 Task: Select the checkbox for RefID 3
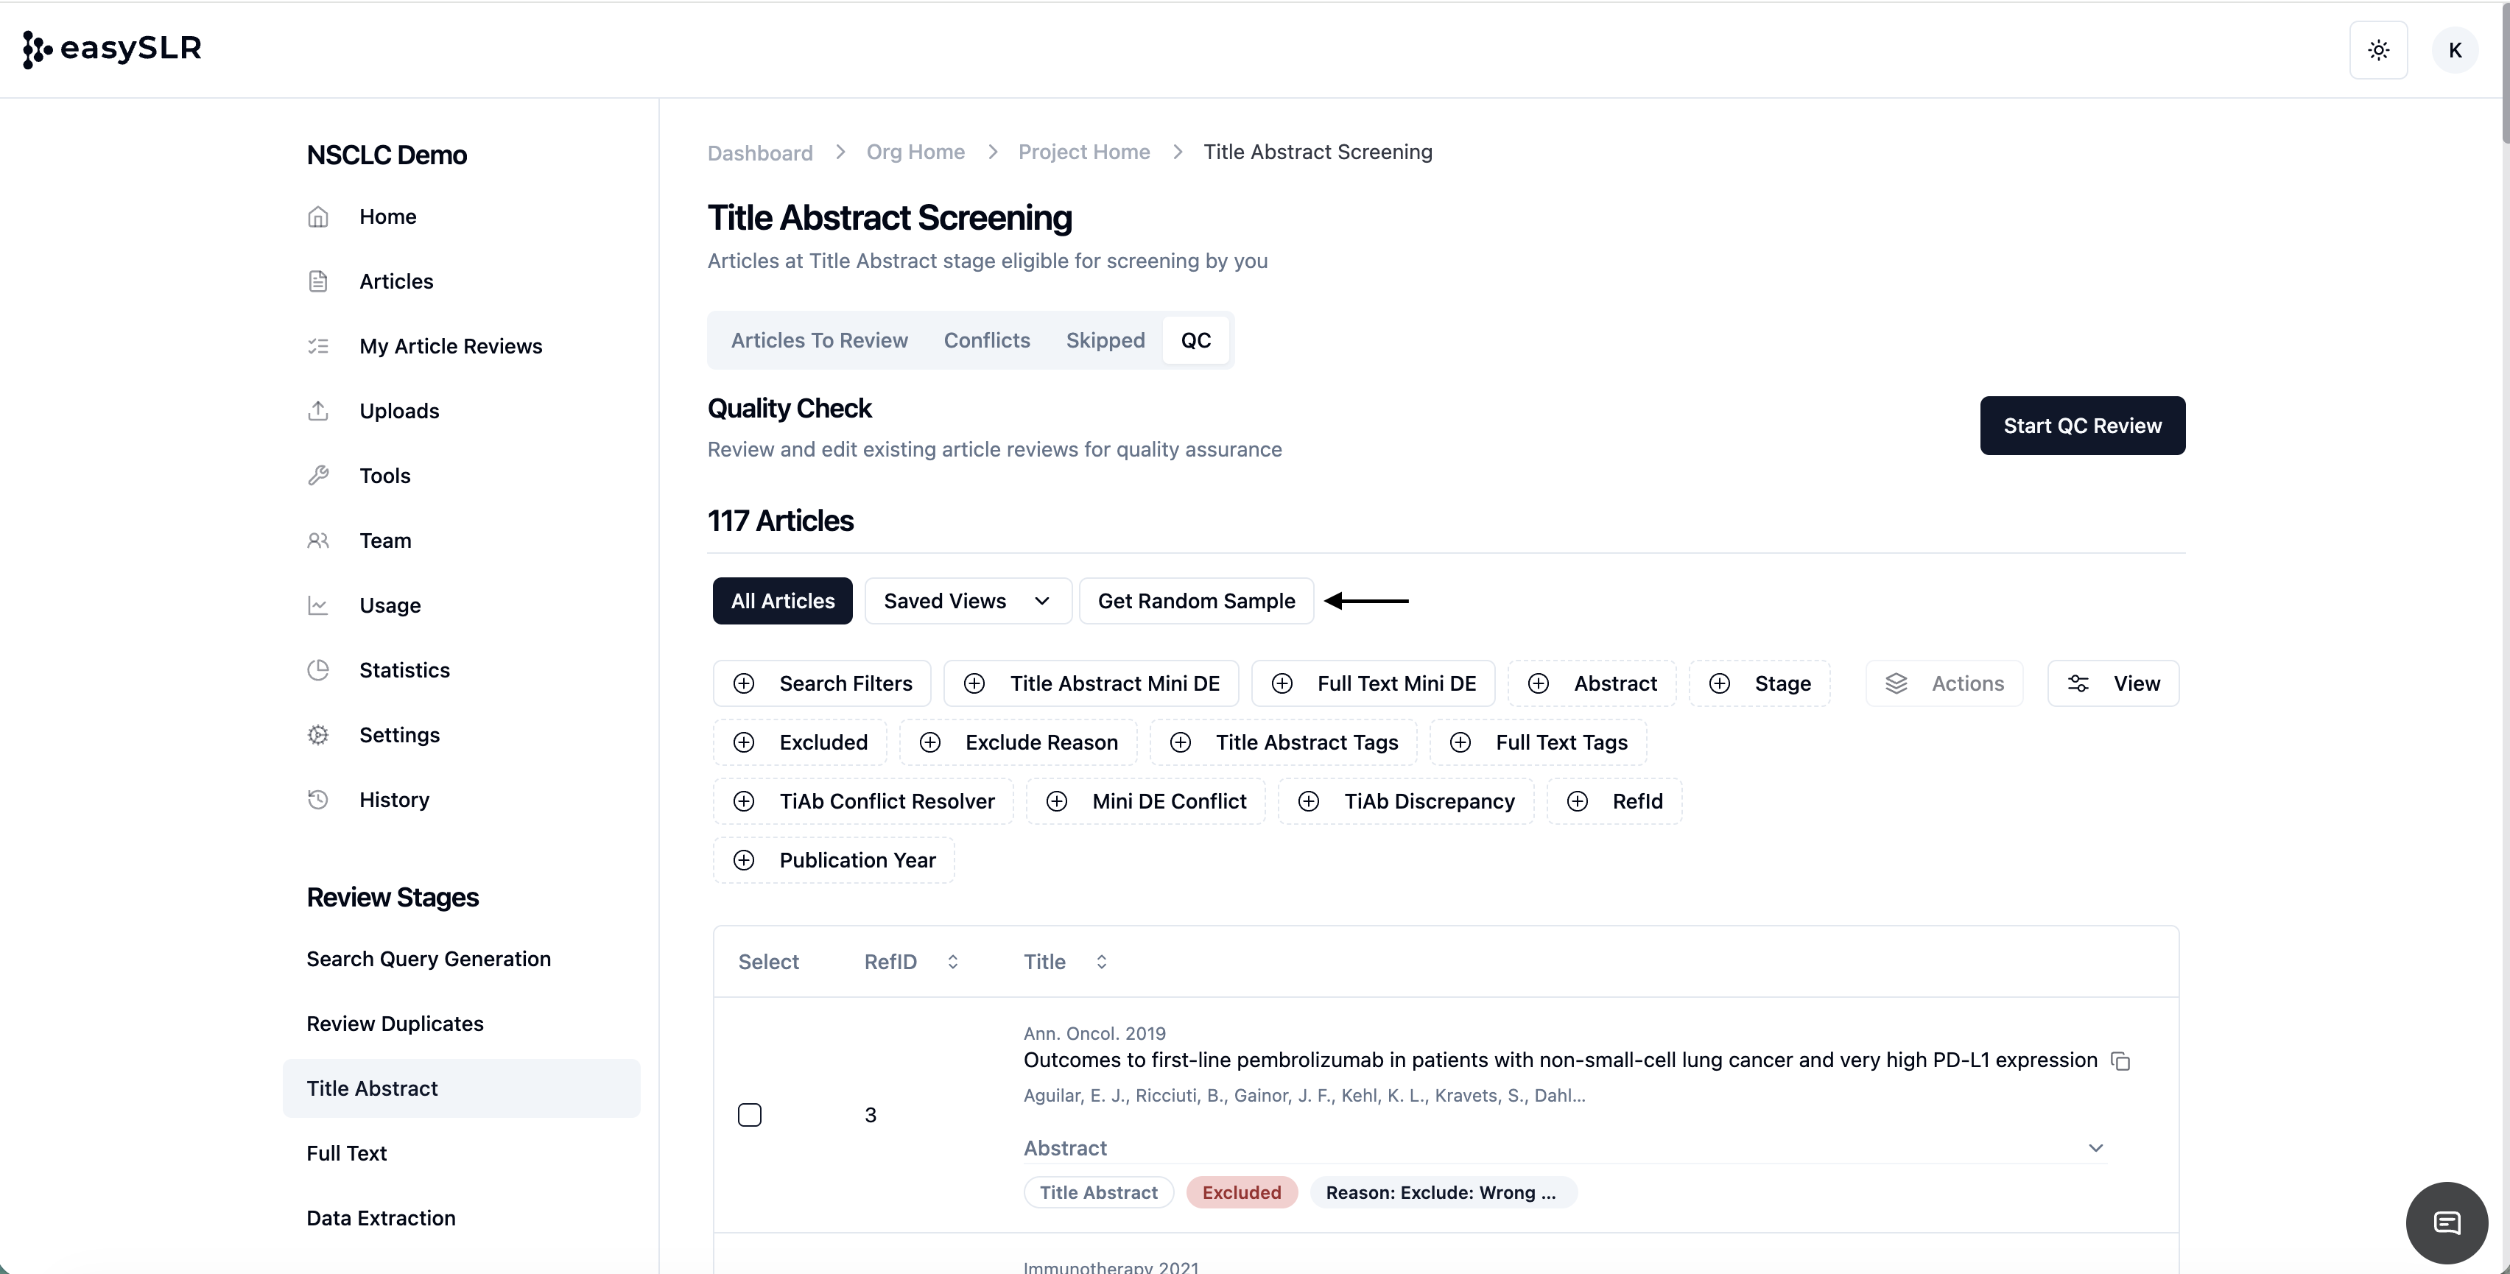(749, 1114)
